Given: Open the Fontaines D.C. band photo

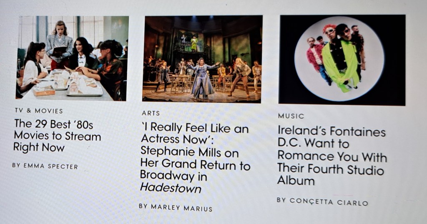Looking at the screenshot, I should point(342,60).
